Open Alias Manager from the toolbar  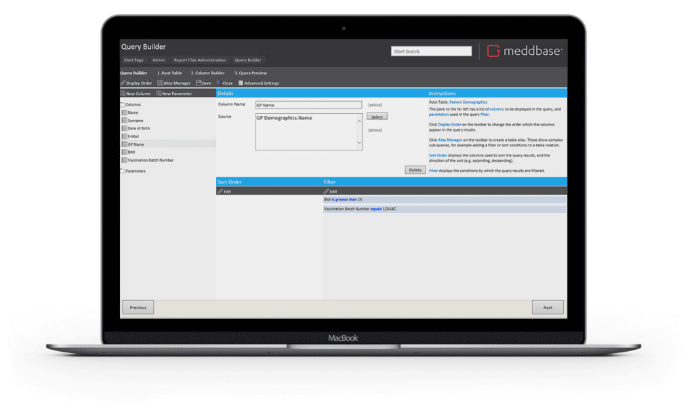(174, 83)
